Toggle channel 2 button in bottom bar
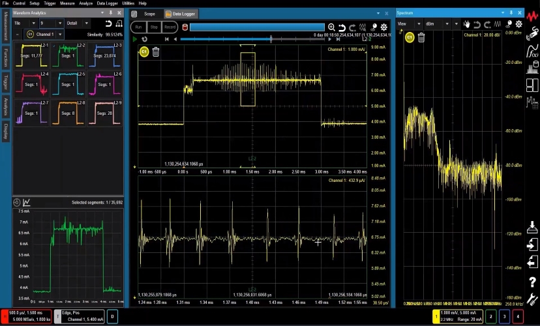 click(x=490, y=316)
